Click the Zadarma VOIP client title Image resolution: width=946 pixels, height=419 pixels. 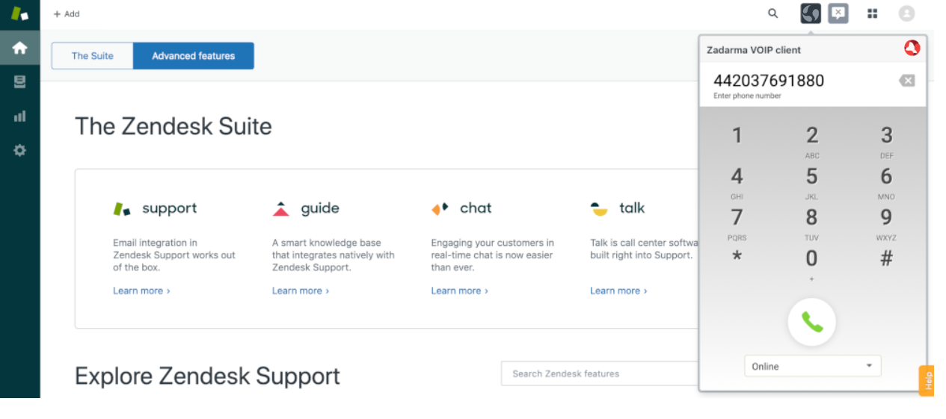(754, 50)
